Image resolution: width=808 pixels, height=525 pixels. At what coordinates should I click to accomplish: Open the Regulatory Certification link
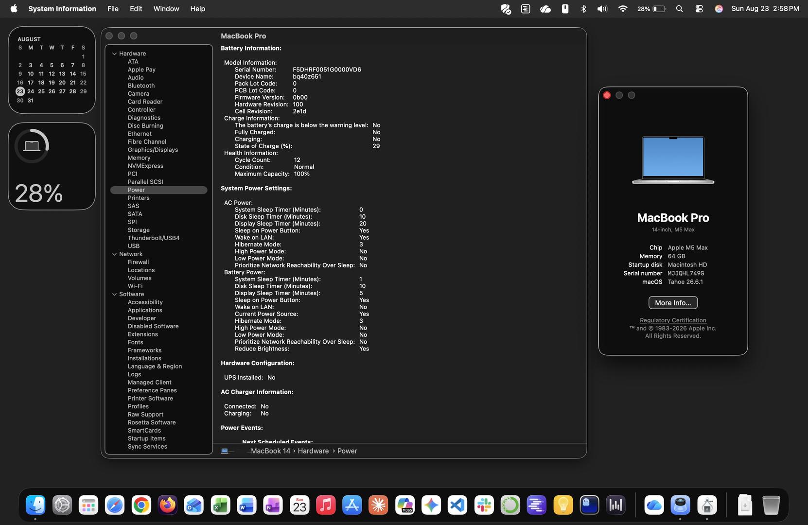coord(673,320)
